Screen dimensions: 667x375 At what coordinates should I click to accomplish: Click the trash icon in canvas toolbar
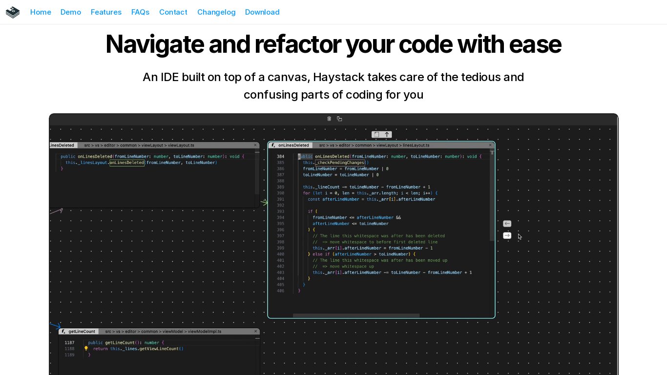pos(329,119)
